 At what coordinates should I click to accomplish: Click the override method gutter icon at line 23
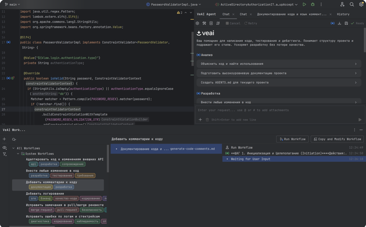[13, 78]
